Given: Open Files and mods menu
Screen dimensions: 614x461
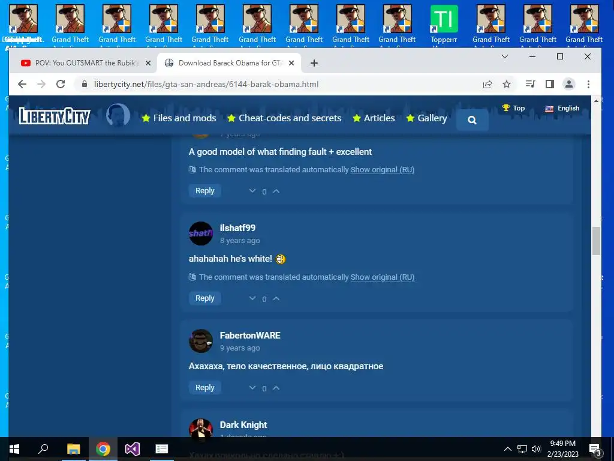Looking at the screenshot, I should tap(179, 118).
